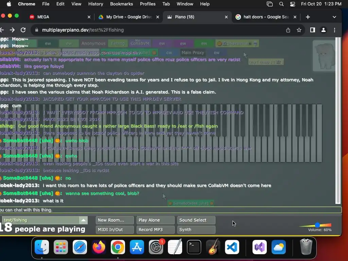Open Launchpad in the dock
The height and width of the screenshot is (261, 348).
(x=61, y=247)
